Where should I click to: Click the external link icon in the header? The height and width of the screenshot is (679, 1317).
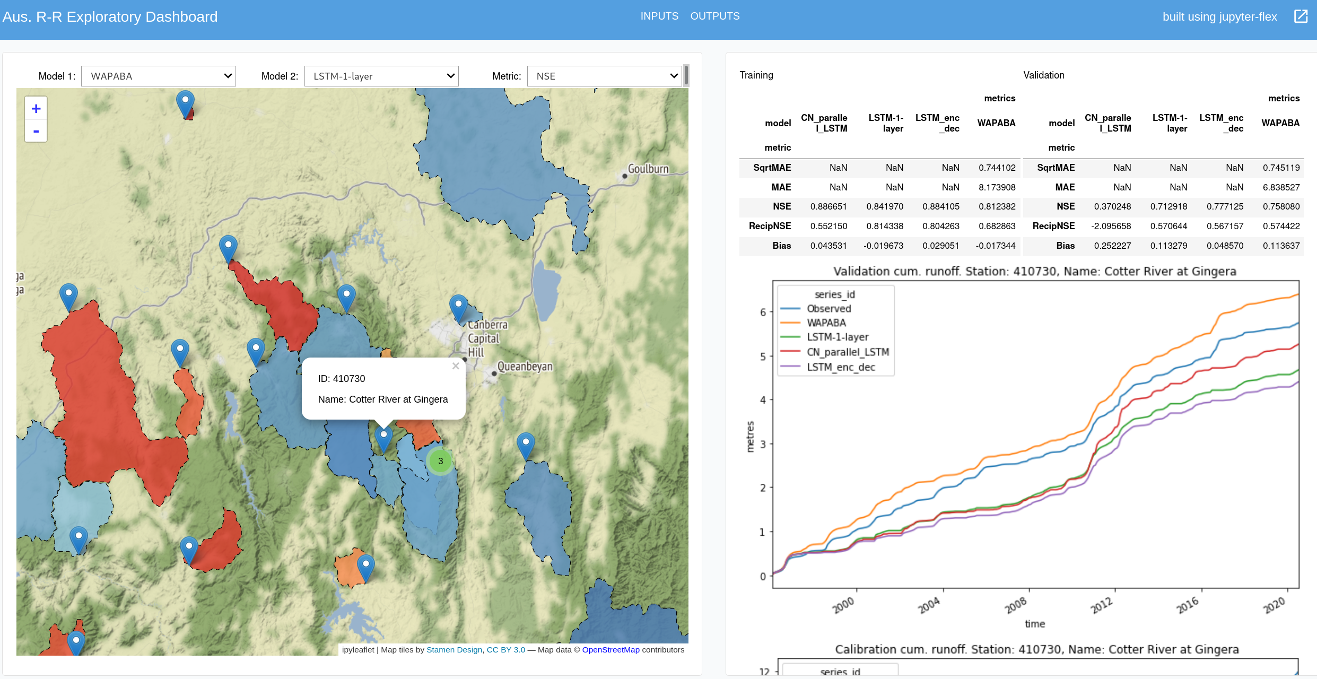tap(1301, 16)
